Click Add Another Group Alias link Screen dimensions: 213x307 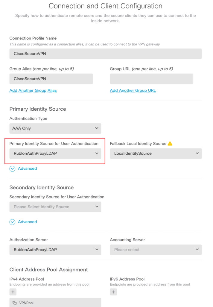pyautogui.click(x=33, y=90)
